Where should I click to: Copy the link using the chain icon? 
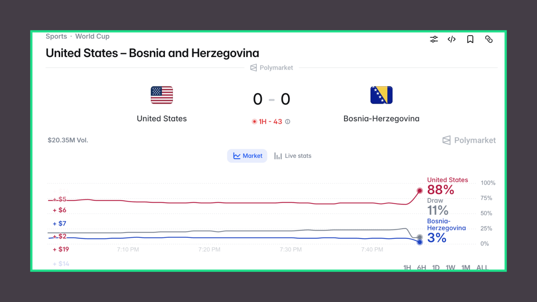click(x=489, y=39)
